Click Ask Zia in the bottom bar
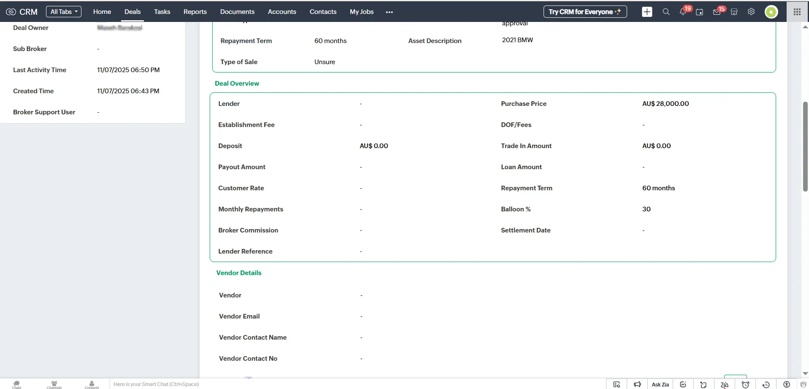 pos(660,384)
